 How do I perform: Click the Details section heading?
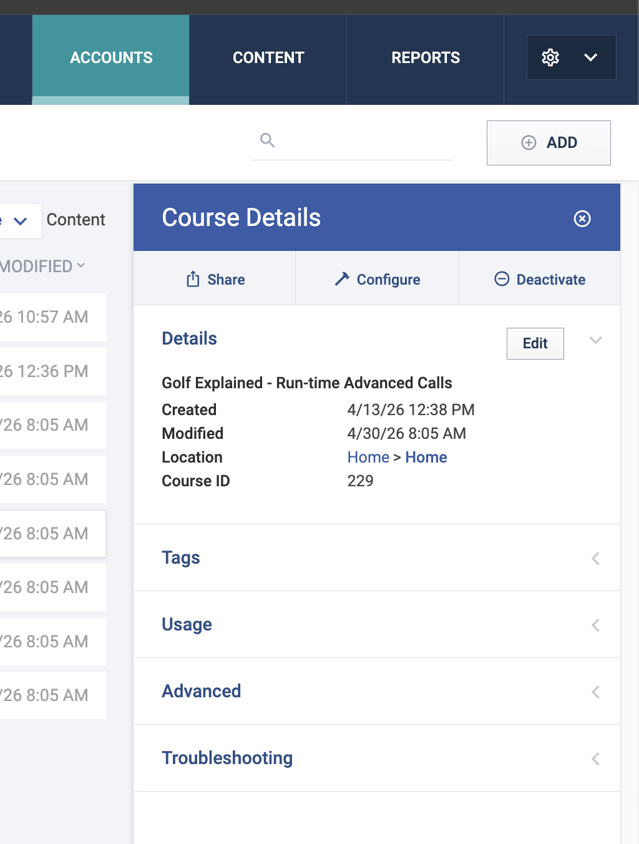coord(189,339)
